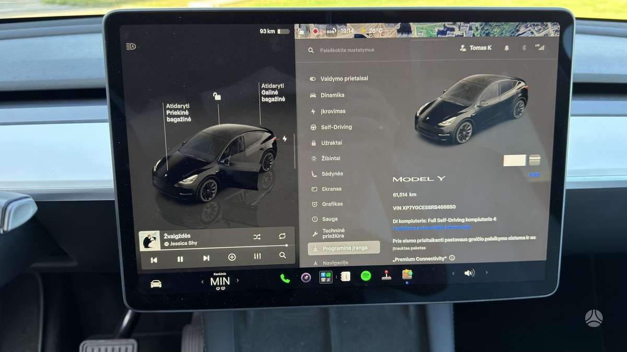This screenshot has height=352, width=627.
Task: Tap the battery 93 km indicator
Action: pos(275,31)
